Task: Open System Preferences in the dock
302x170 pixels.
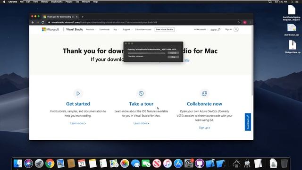Action: [189, 163]
